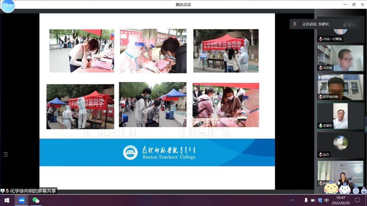This screenshot has height=206, width=367.
Task: Click the 10:10 meeting timer bubble
Action: coord(8,6)
